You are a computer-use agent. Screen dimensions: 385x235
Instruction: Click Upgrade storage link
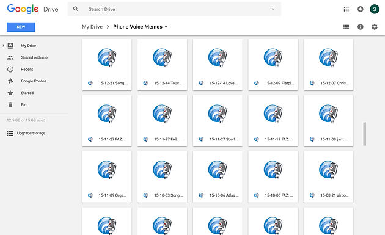(31, 133)
